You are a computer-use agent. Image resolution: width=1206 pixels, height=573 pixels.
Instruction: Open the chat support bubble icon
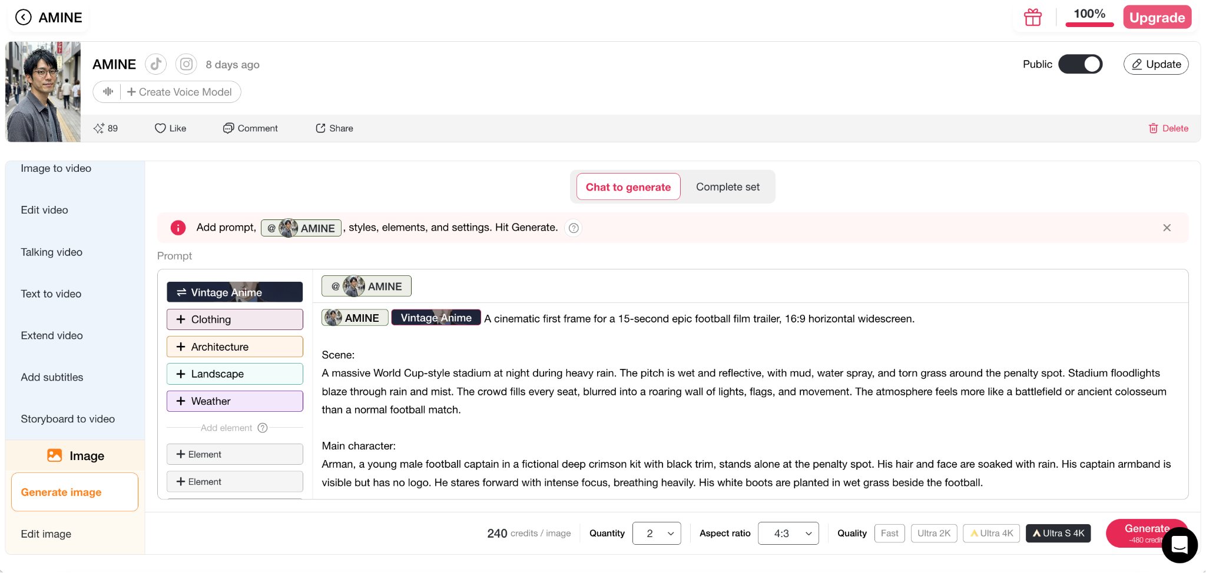[1180, 545]
